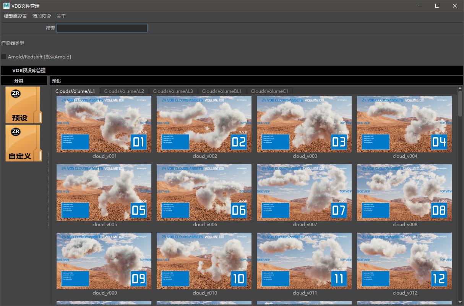
Task: Open the 关于 menu
Action: (61, 16)
